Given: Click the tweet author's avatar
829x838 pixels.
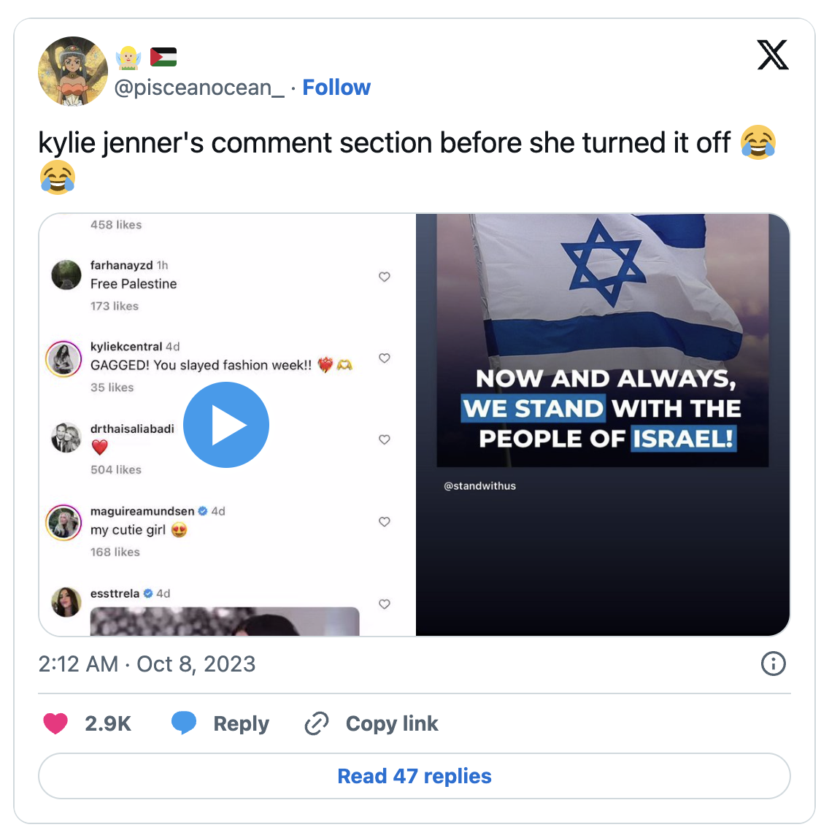Looking at the screenshot, I should pyautogui.click(x=73, y=71).
